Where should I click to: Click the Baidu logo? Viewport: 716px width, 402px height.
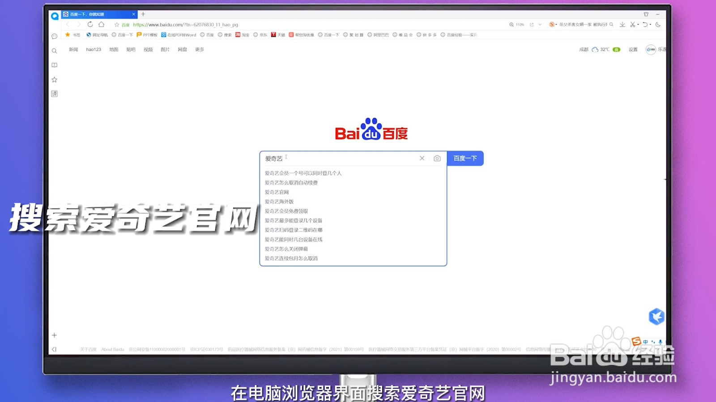[371, 129]
